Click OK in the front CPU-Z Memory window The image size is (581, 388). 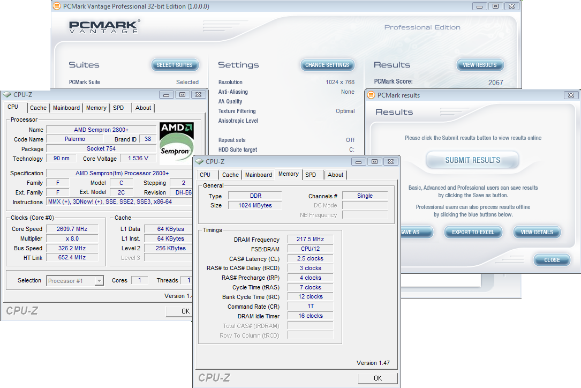pyautogui.click(x=378, y=378)
